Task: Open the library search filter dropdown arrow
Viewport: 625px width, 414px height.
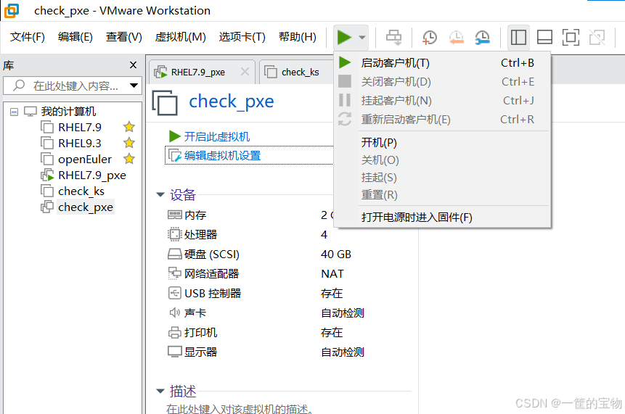Action: [x=134, y=86]
